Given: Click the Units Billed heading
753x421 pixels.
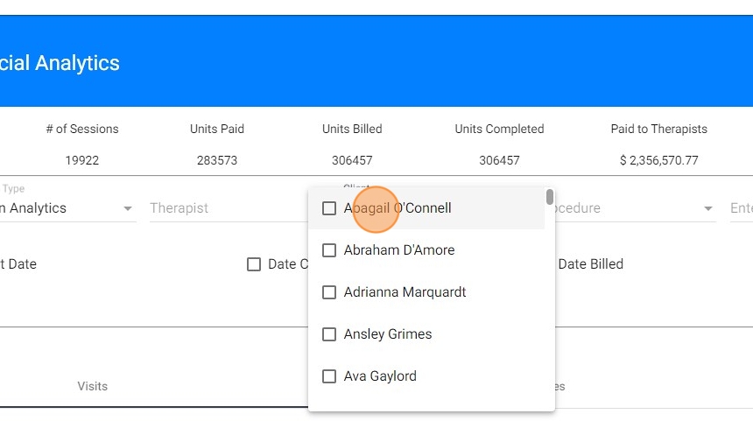Looking at the screenshot, I should 352,129.
